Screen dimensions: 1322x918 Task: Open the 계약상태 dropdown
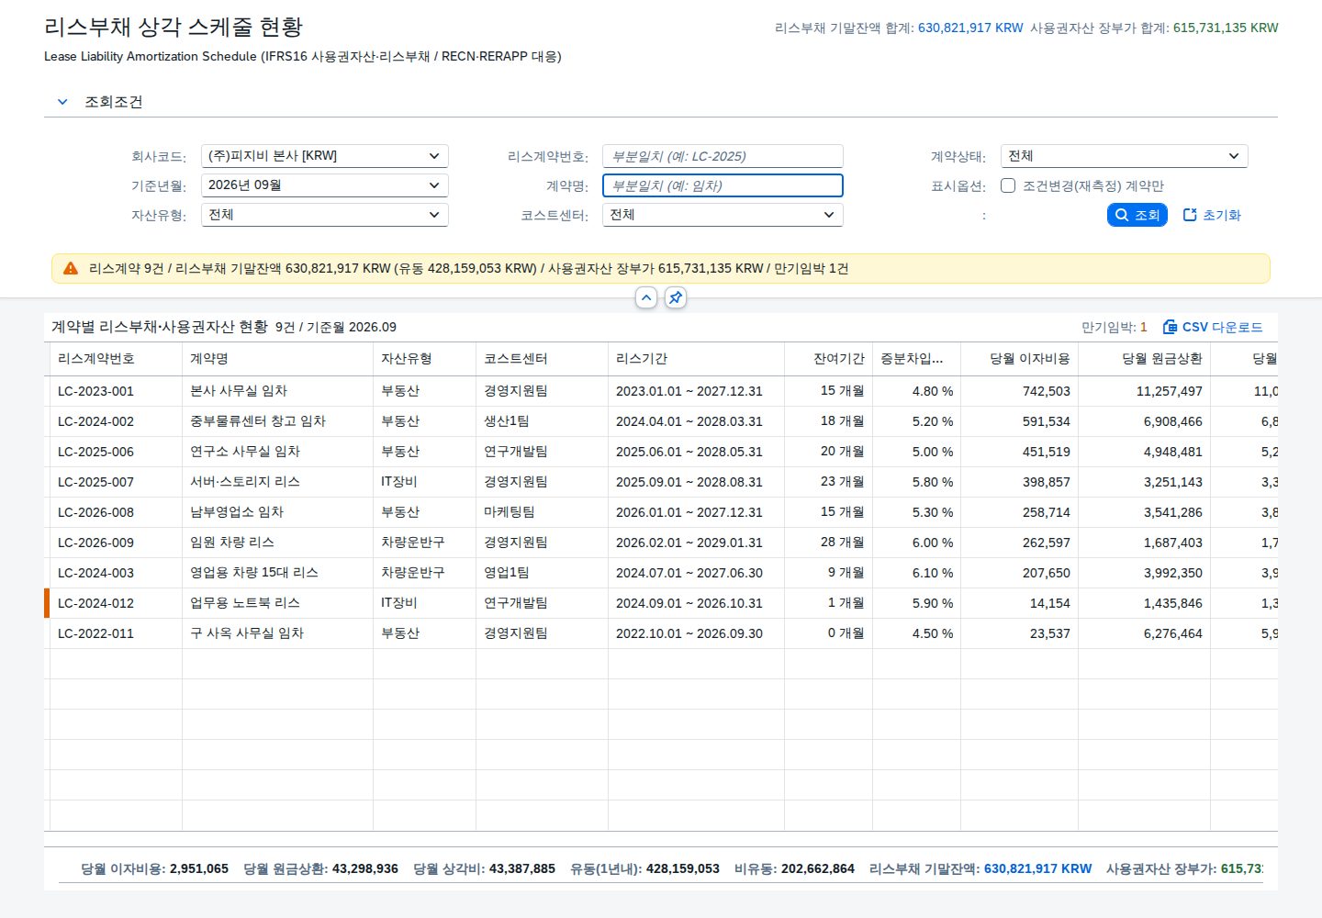tap(1124, 156)
